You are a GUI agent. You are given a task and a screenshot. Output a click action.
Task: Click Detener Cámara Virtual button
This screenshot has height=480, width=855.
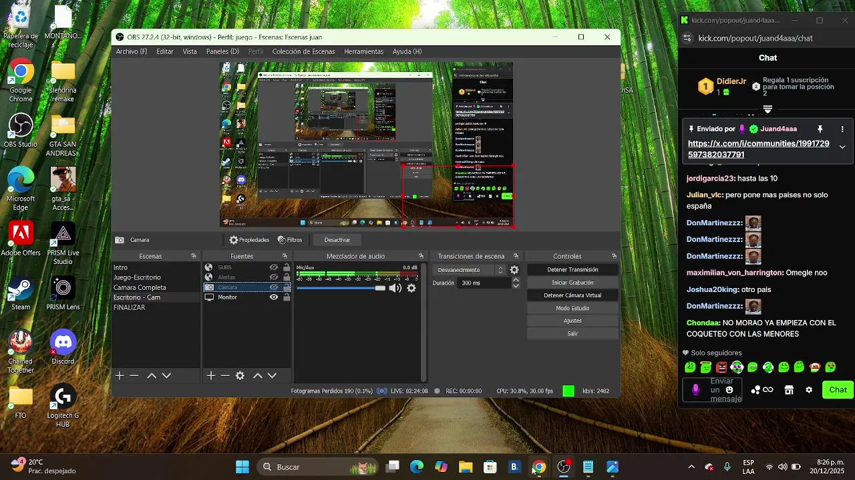tap(572, 295)
